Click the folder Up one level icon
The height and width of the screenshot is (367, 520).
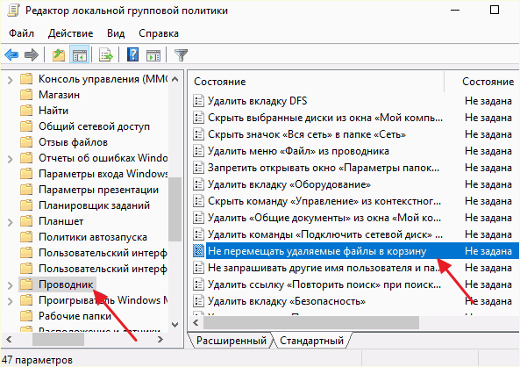59,54
